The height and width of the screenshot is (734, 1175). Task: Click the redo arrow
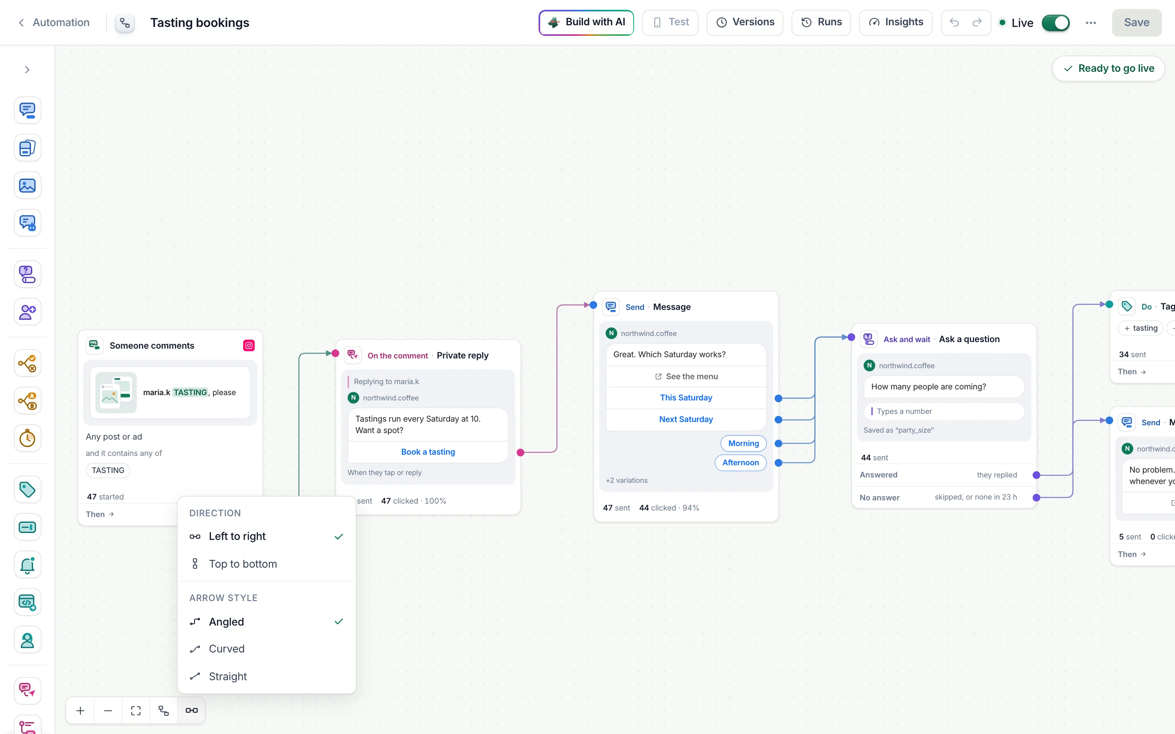(977, 22)
